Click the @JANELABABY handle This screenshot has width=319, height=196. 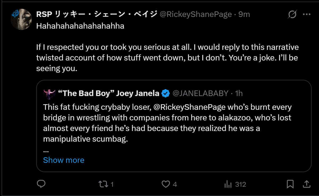200,93
